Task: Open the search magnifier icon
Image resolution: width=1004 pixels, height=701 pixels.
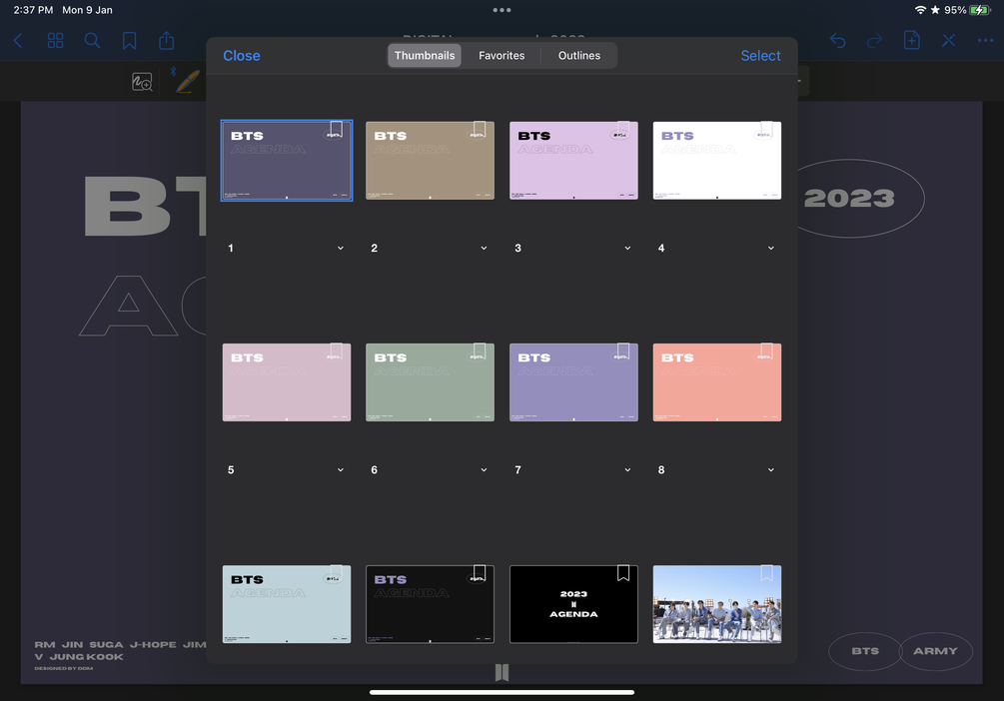Action: click(92, 41)
